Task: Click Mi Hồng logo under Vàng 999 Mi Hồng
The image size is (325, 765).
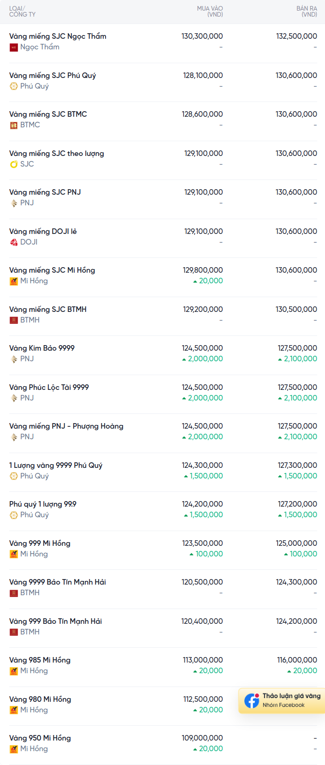Action: tap(14, 554)
